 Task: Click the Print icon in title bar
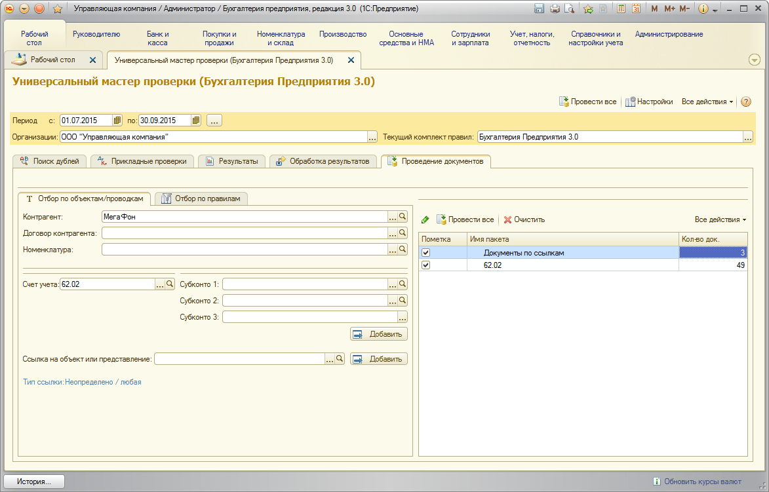click(555, 9)
